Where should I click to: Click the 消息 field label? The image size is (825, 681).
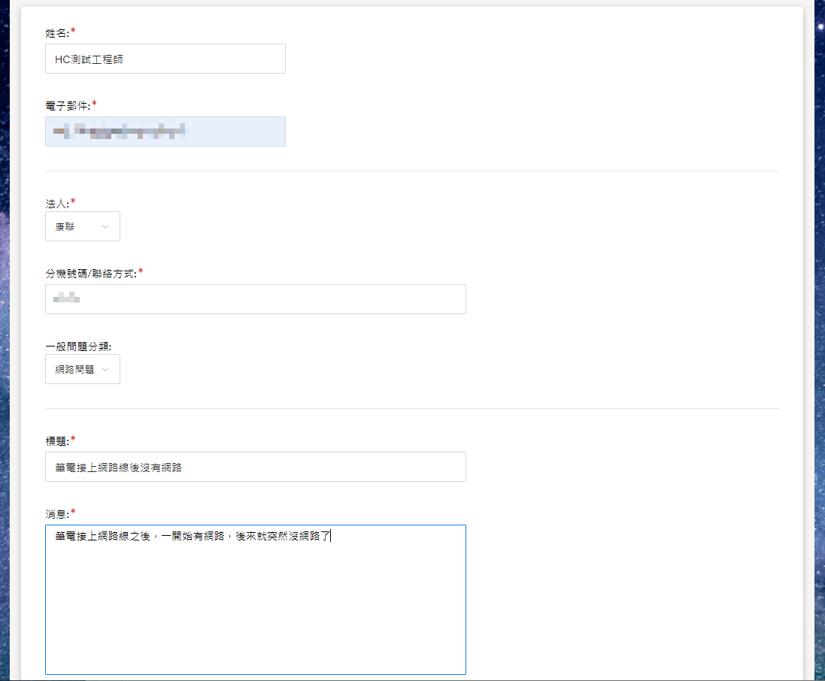pos(56,513)
